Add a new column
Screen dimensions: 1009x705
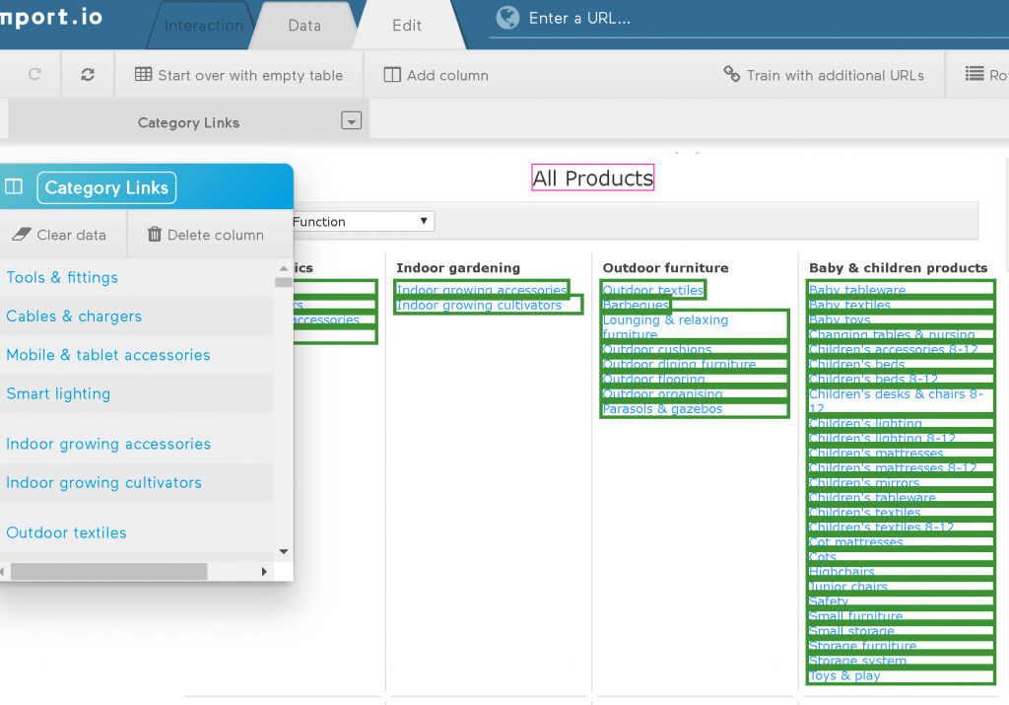436,75
